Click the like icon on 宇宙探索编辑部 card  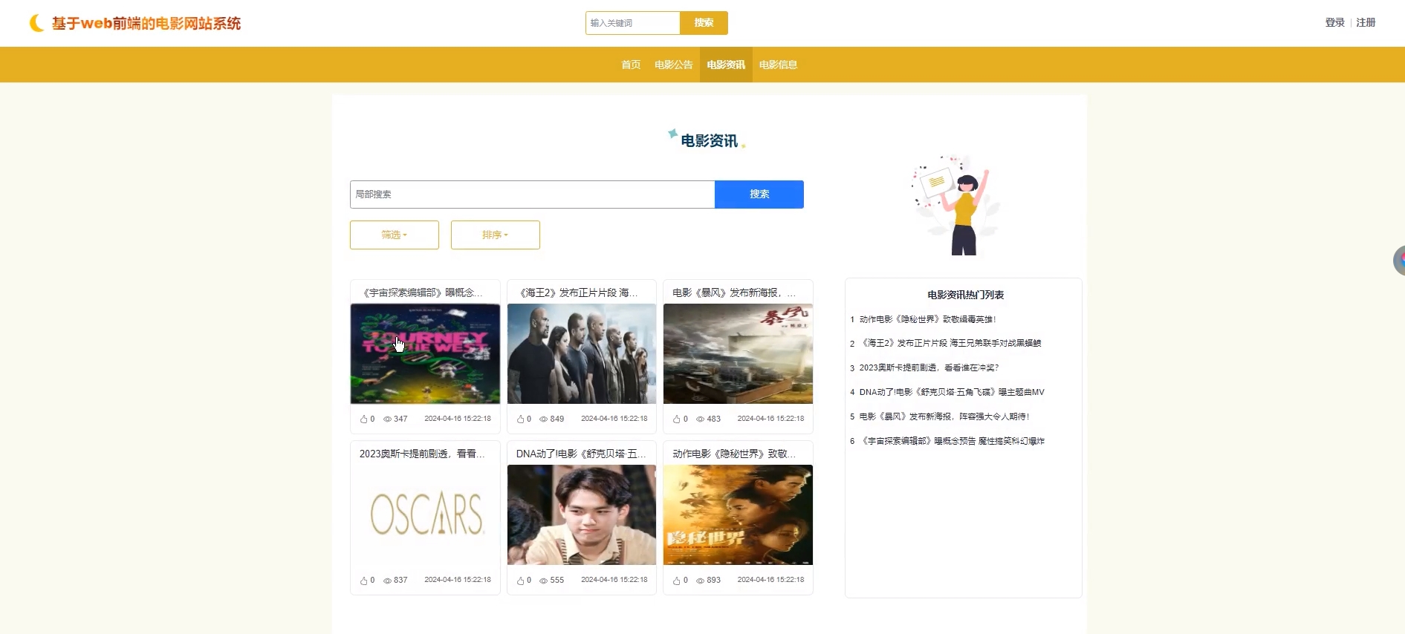364,419
